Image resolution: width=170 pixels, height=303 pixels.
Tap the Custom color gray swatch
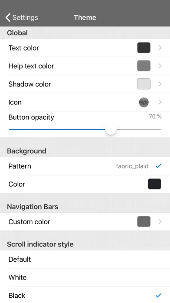pos(144,222)
